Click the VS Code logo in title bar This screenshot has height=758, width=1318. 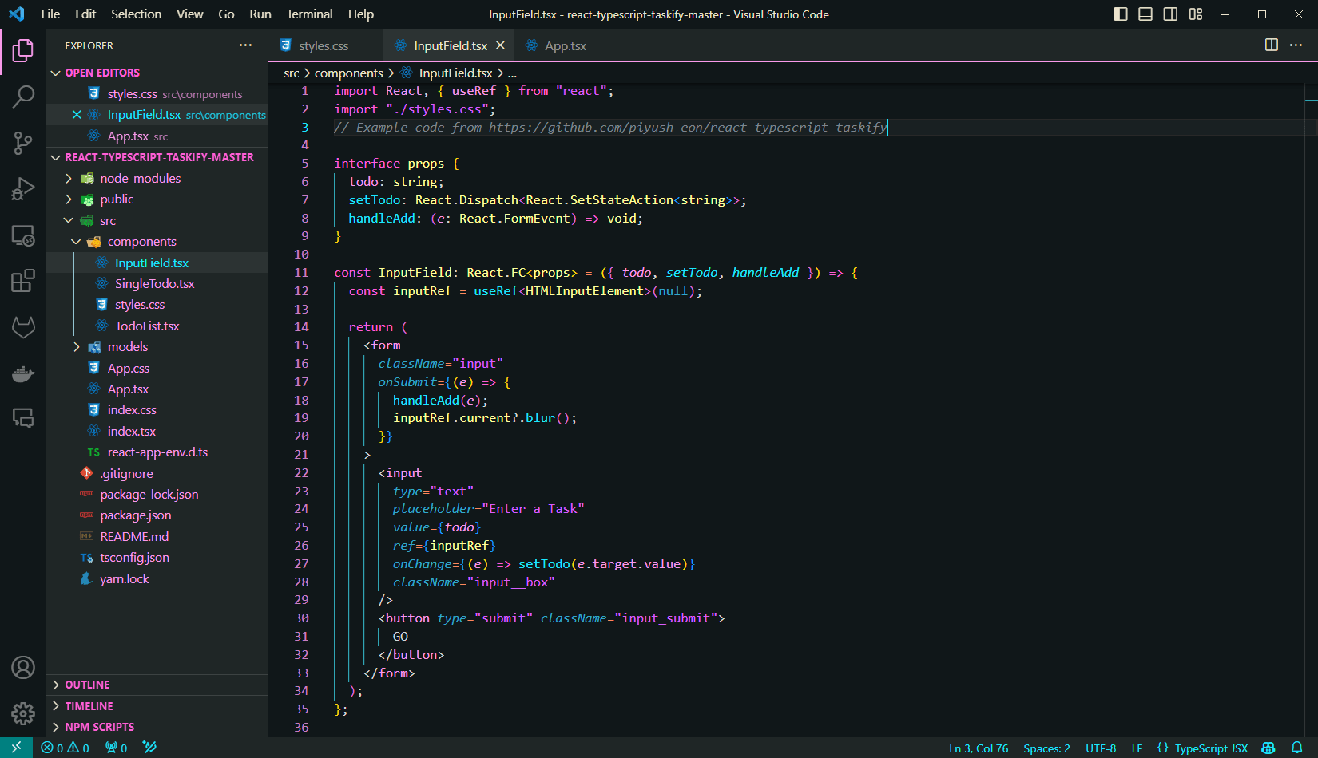point(17,14)
